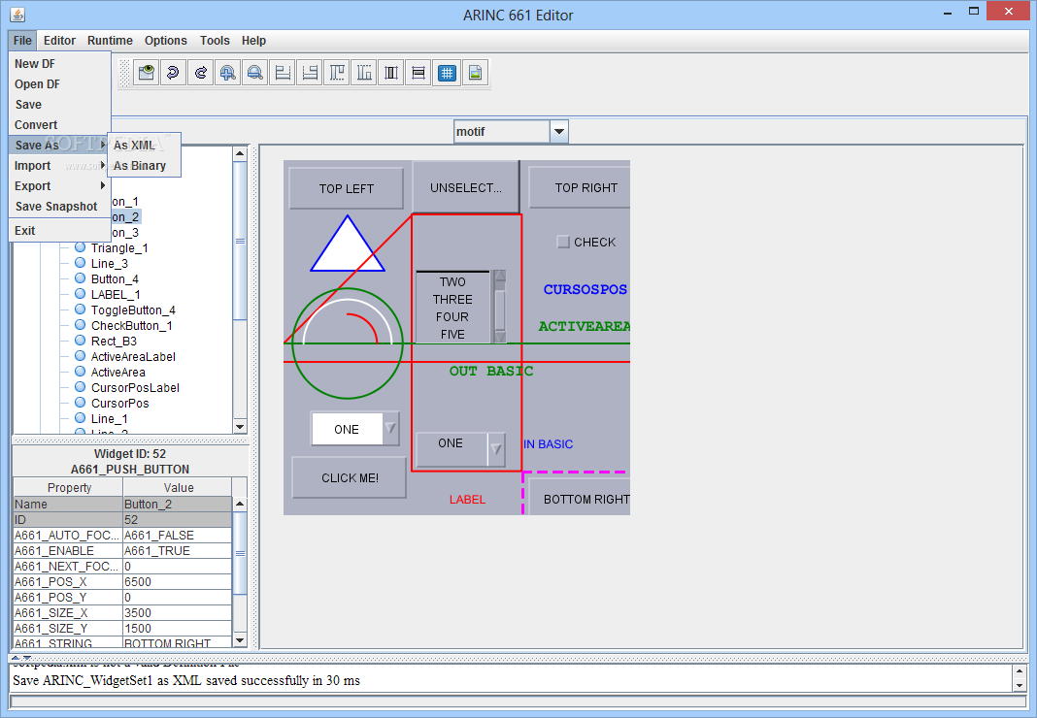Click the preview eye icon in toolbar
This screenshot has width=1037, height=718.
coord(147,73)
